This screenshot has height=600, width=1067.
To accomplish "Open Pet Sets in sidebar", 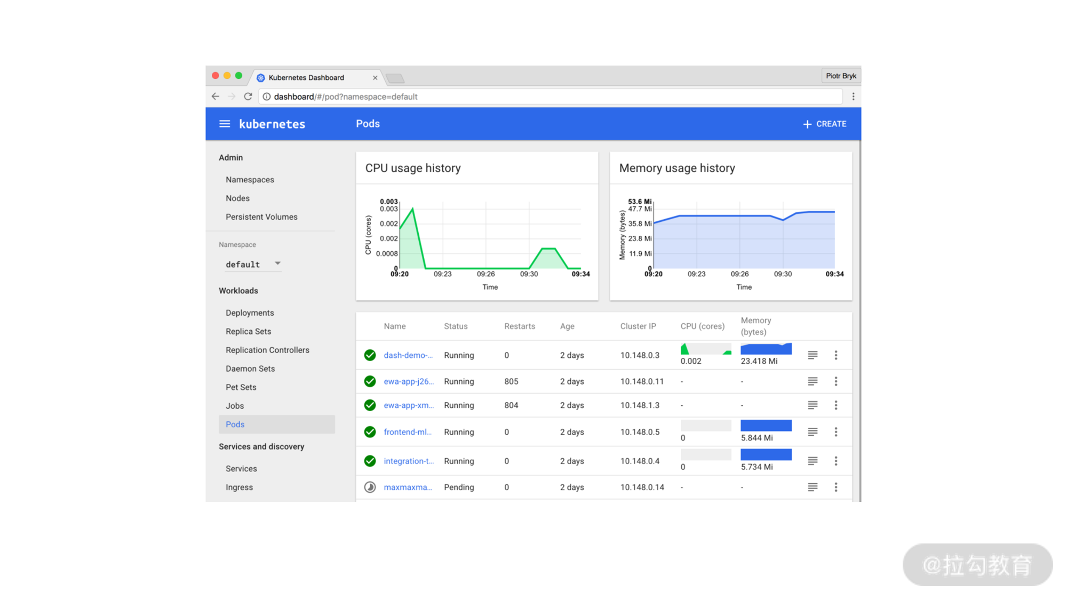I will (x=241, y=388).
